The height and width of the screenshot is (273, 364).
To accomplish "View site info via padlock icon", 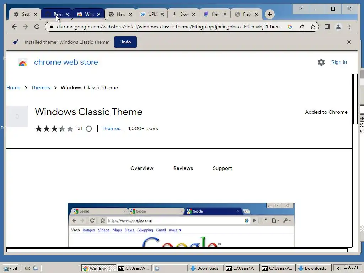I will [51, 27].
